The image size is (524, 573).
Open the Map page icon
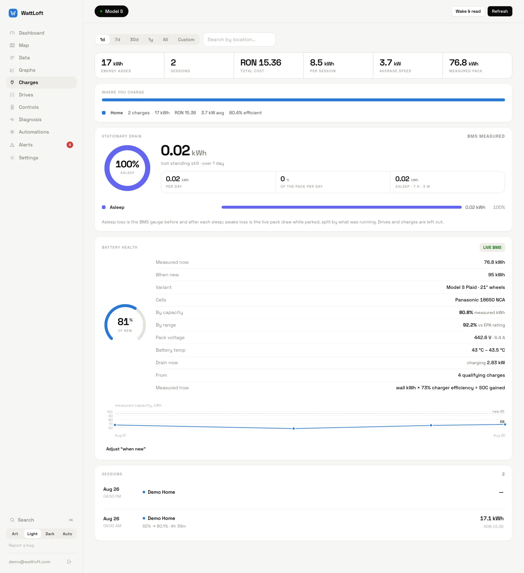[12, 46]
